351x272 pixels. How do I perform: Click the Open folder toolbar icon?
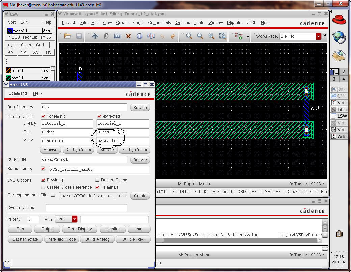pyautogui.click(x=67, y=36)
